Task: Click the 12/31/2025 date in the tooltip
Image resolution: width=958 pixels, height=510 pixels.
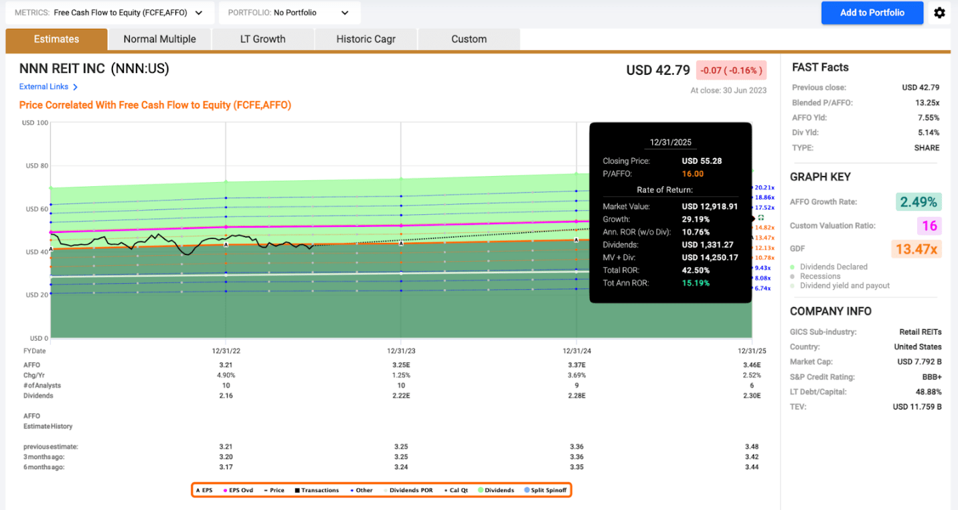Action: click(671, 143)
